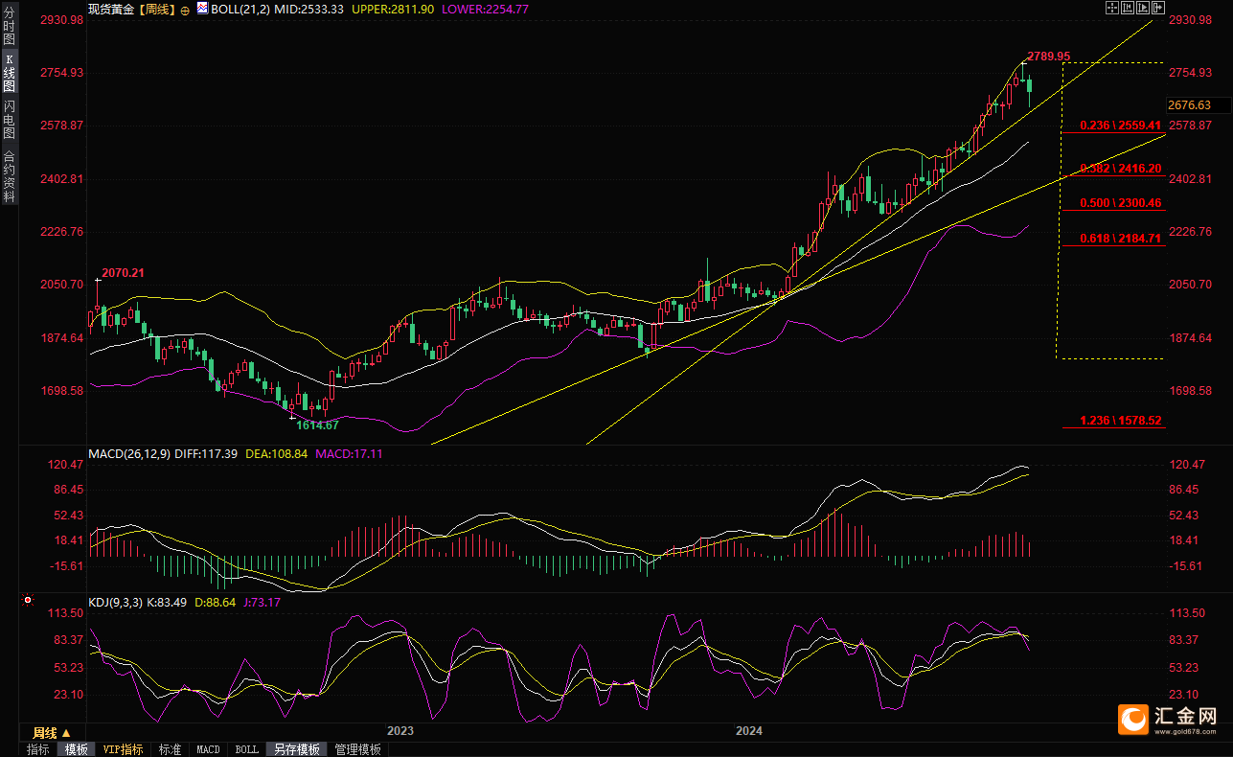Select the 指标 bottom tab
The height and width of the screenshot is (757, 1233).
[x=38, y=749]
